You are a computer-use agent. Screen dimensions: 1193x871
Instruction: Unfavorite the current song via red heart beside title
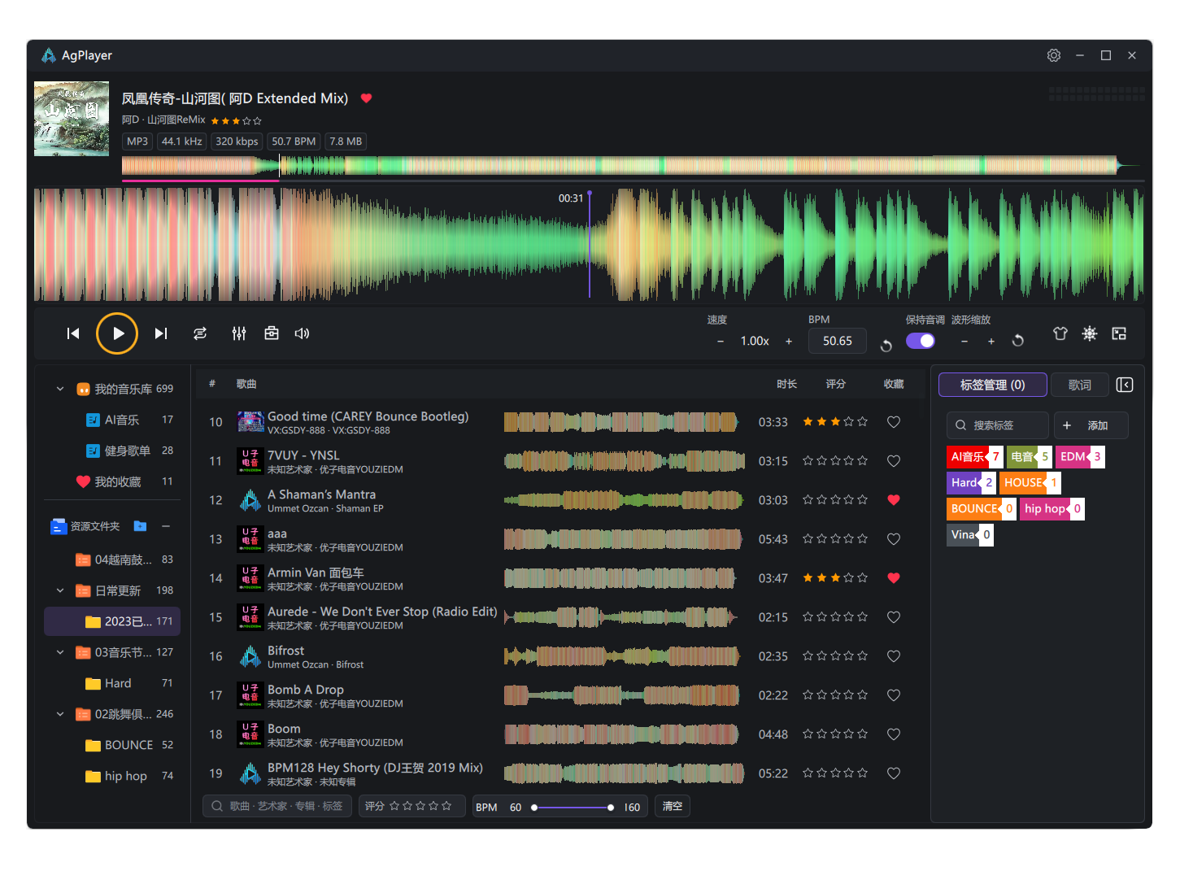click(x=366, y=98)
